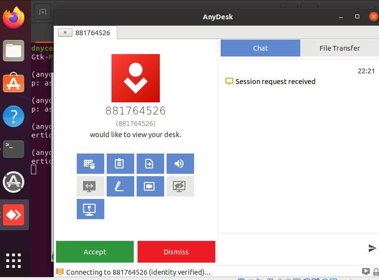This screenshot has width=379, height=280.
Task: Accept the incoming session request
Action: tap(95, 252)
